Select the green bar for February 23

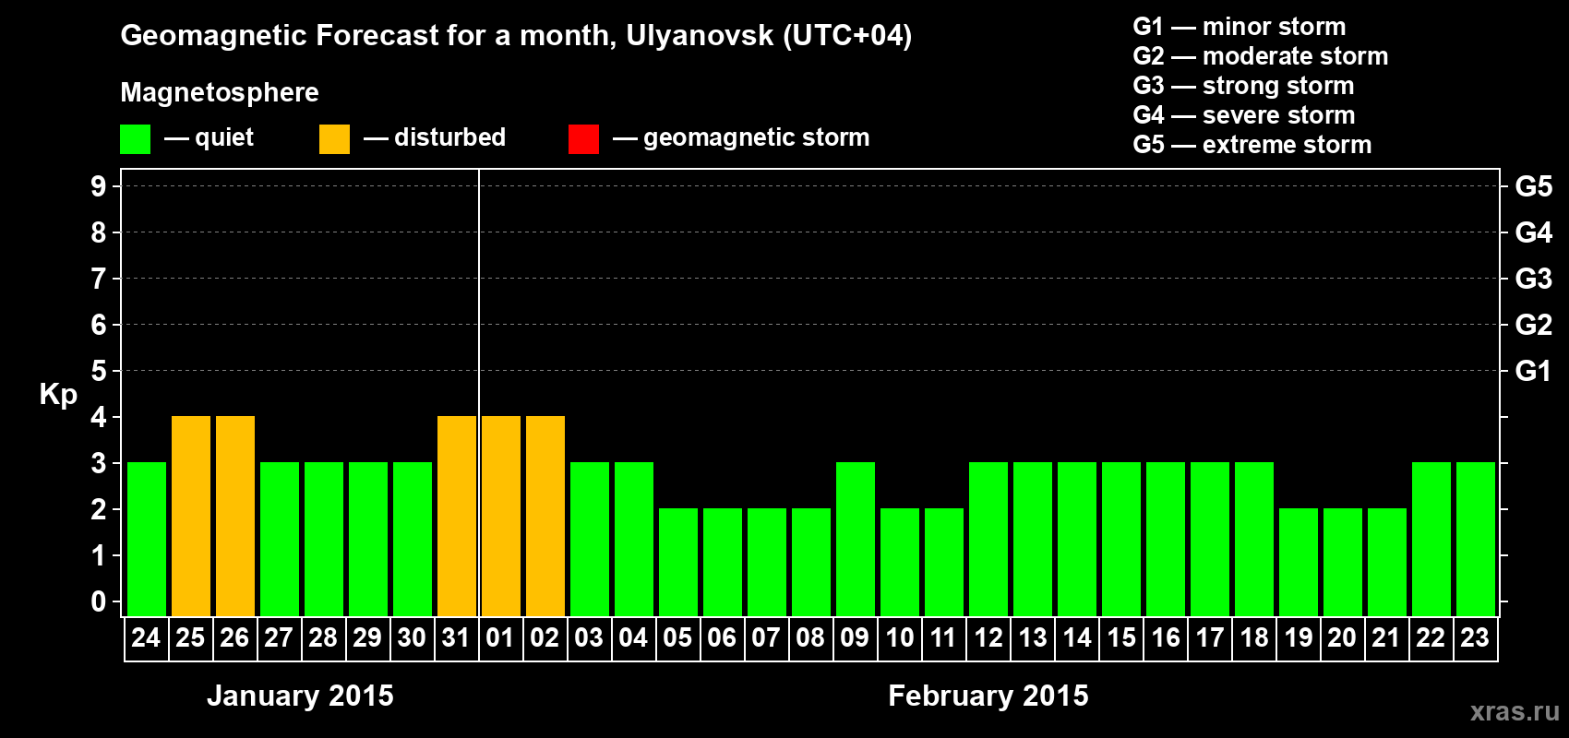[x=1476, y=539]
